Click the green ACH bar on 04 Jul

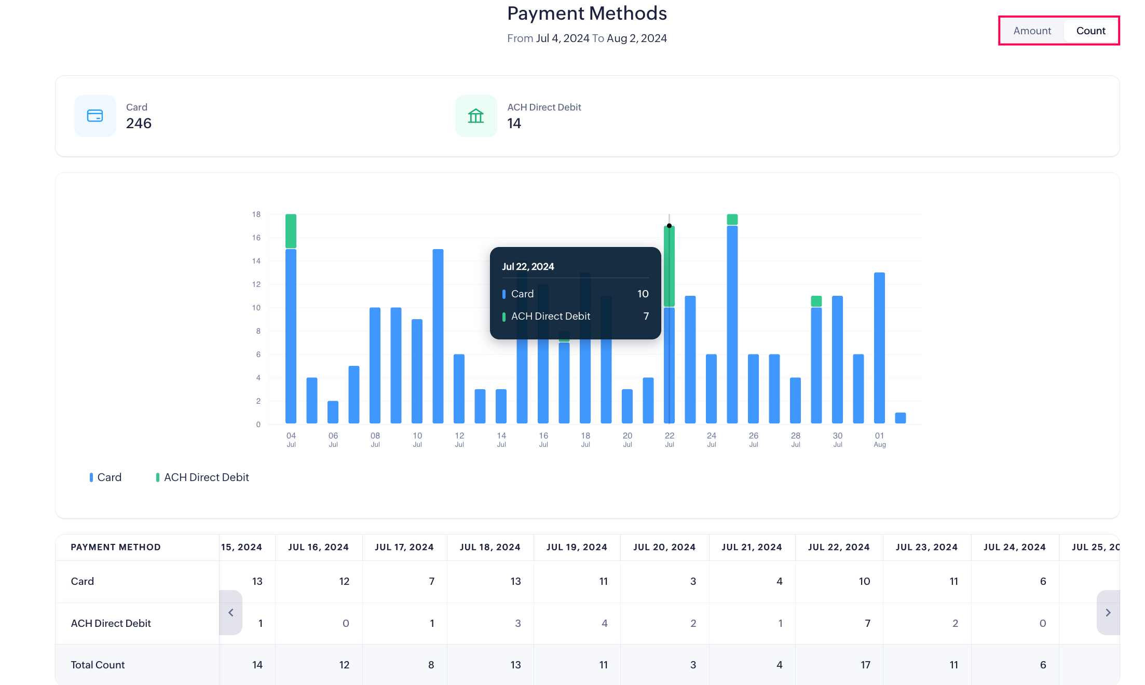coord(291,231)
